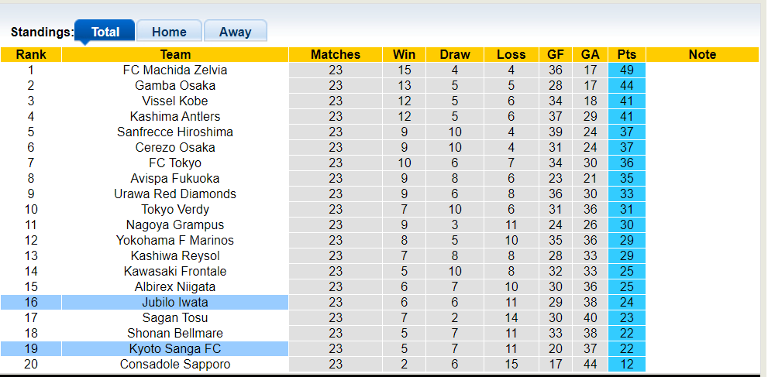Switch to the Total standings tab

pyautogui.click(x=105, y=32)
